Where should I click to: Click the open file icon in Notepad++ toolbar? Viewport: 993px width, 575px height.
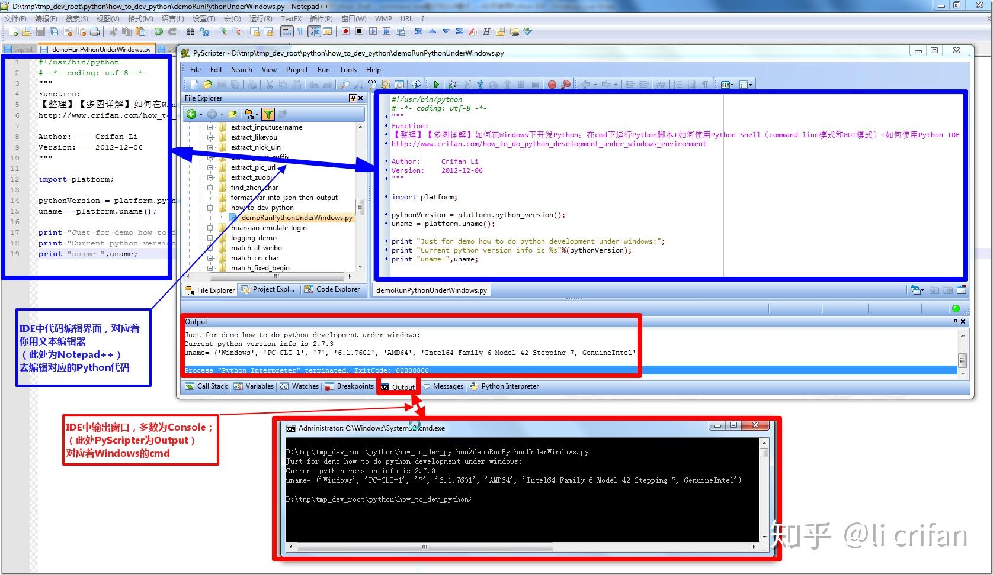pos(27,32)
